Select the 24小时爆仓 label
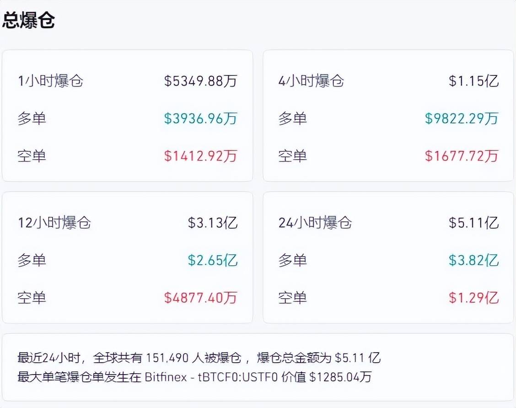 [x=315, y=223]
